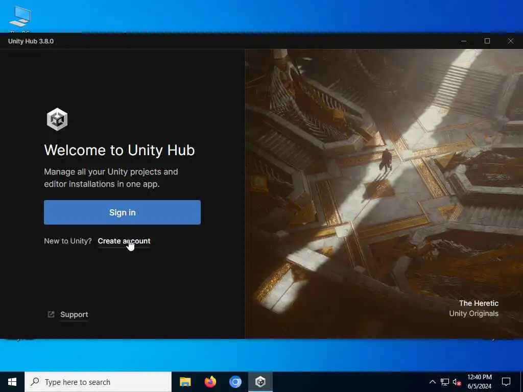Select Unity Hub taskbar icon
Viewport: 523px width, 392px height.
coord(260,382)
